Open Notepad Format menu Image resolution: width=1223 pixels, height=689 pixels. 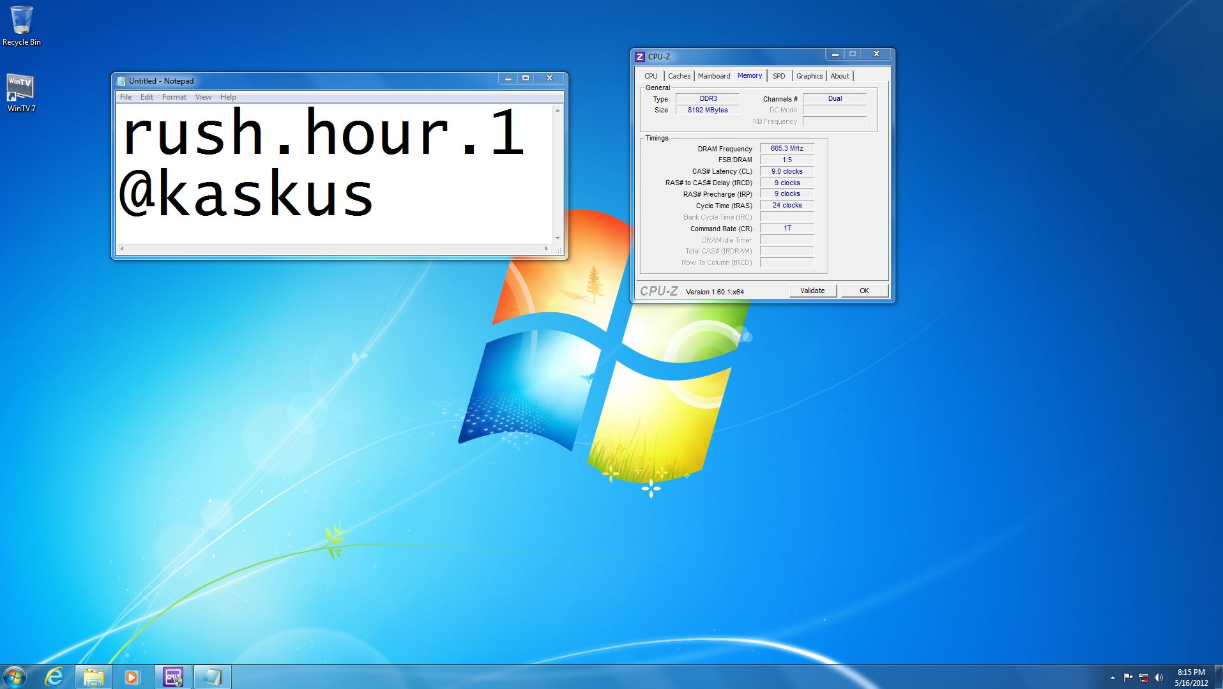coord(174,97)
